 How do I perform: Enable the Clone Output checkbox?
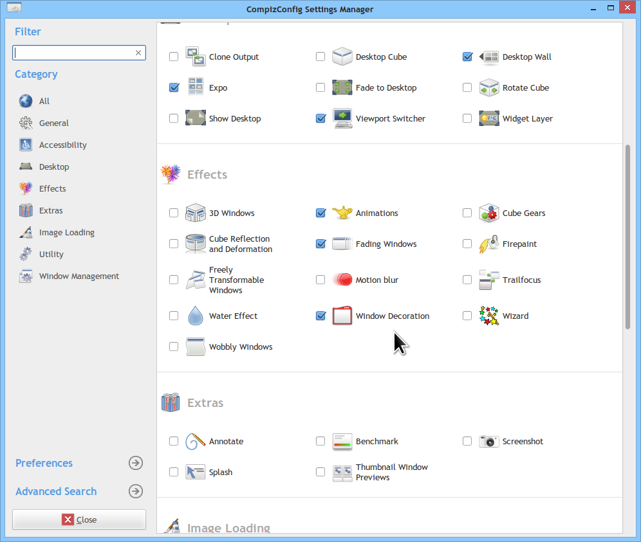pos(174,57)
